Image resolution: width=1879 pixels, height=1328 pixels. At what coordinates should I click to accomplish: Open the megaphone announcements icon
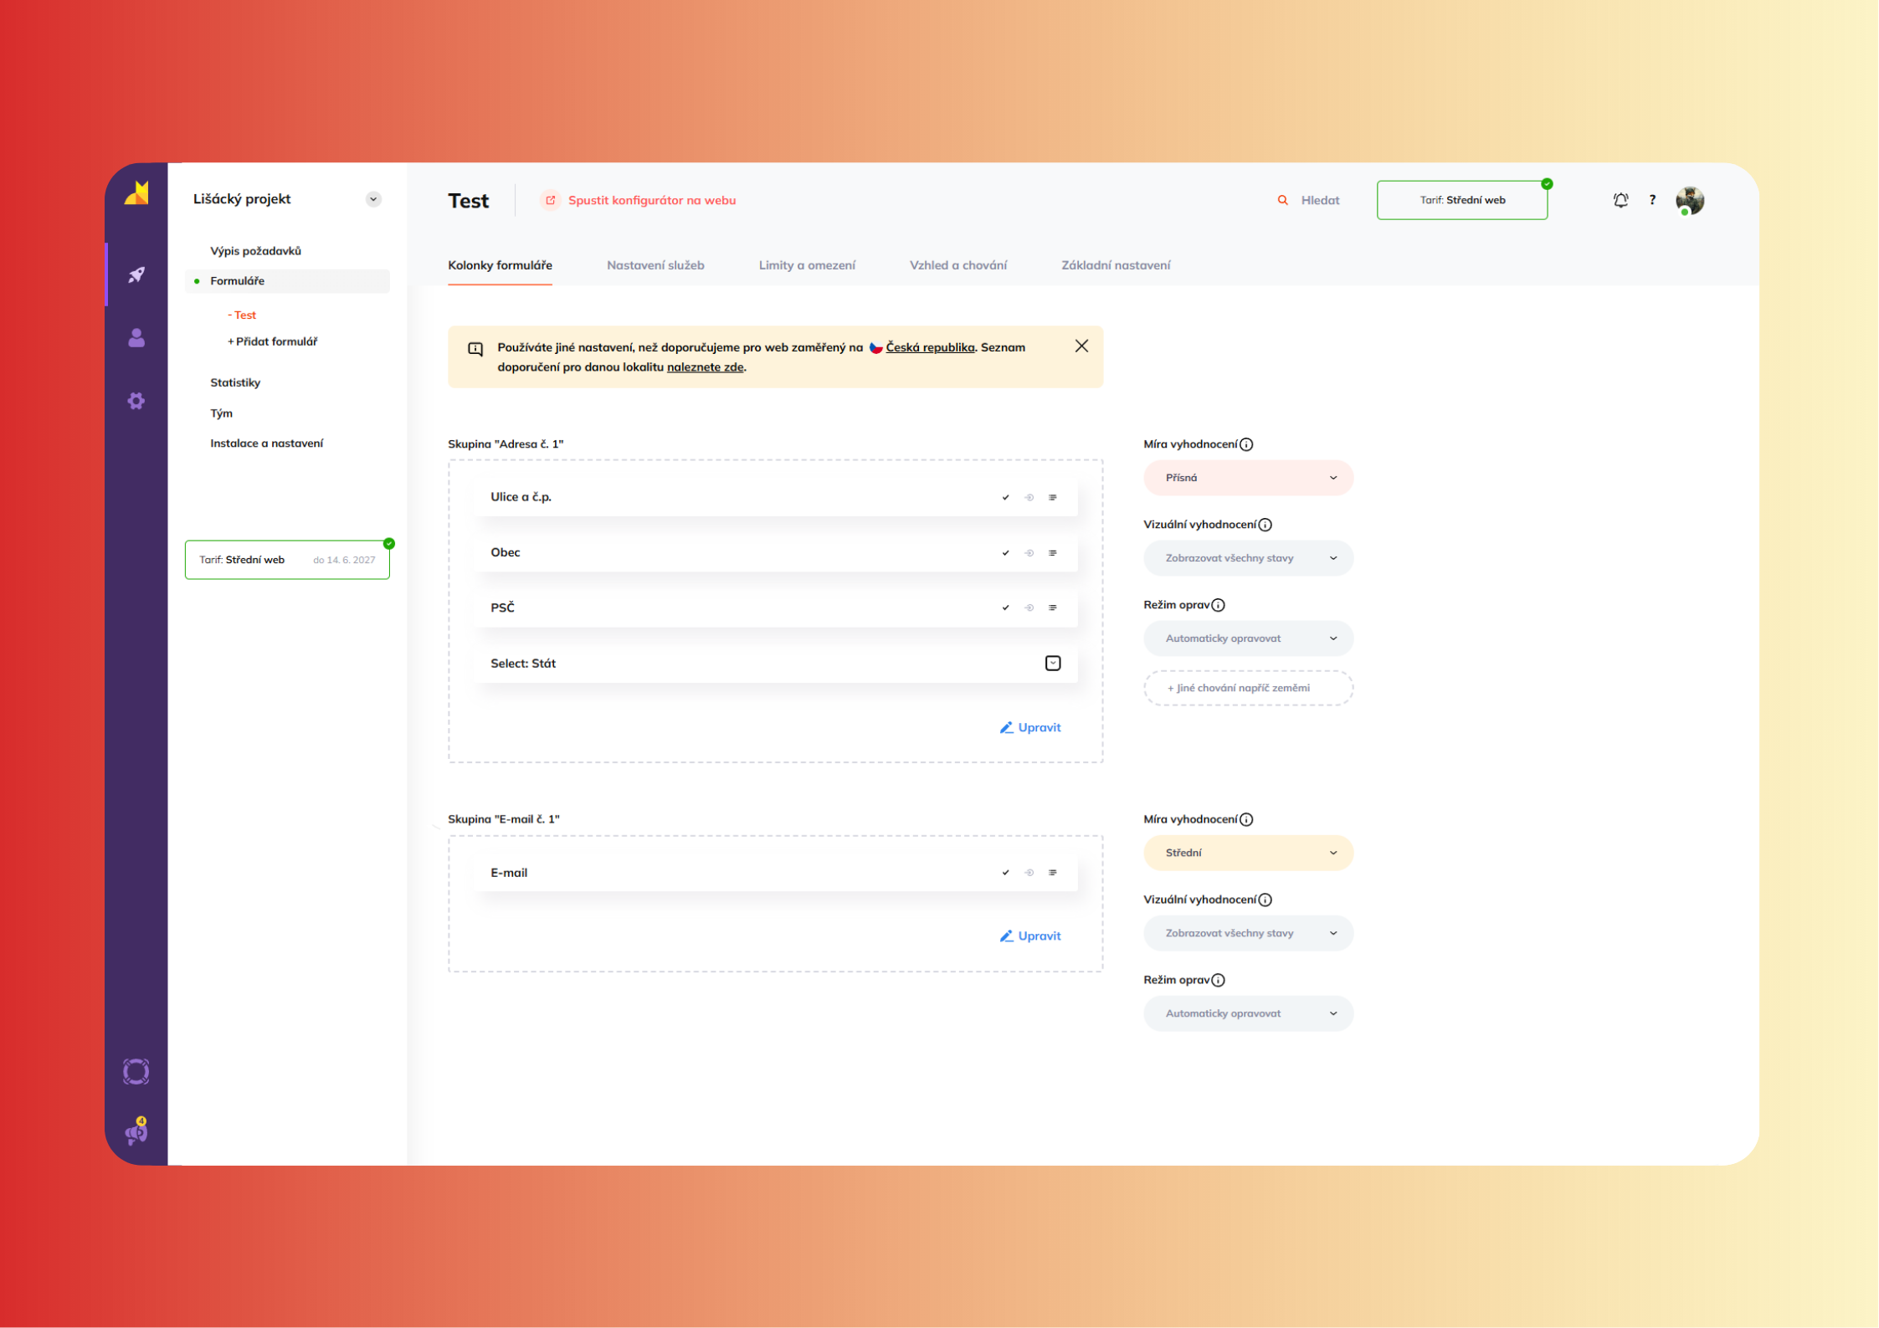136,1133
